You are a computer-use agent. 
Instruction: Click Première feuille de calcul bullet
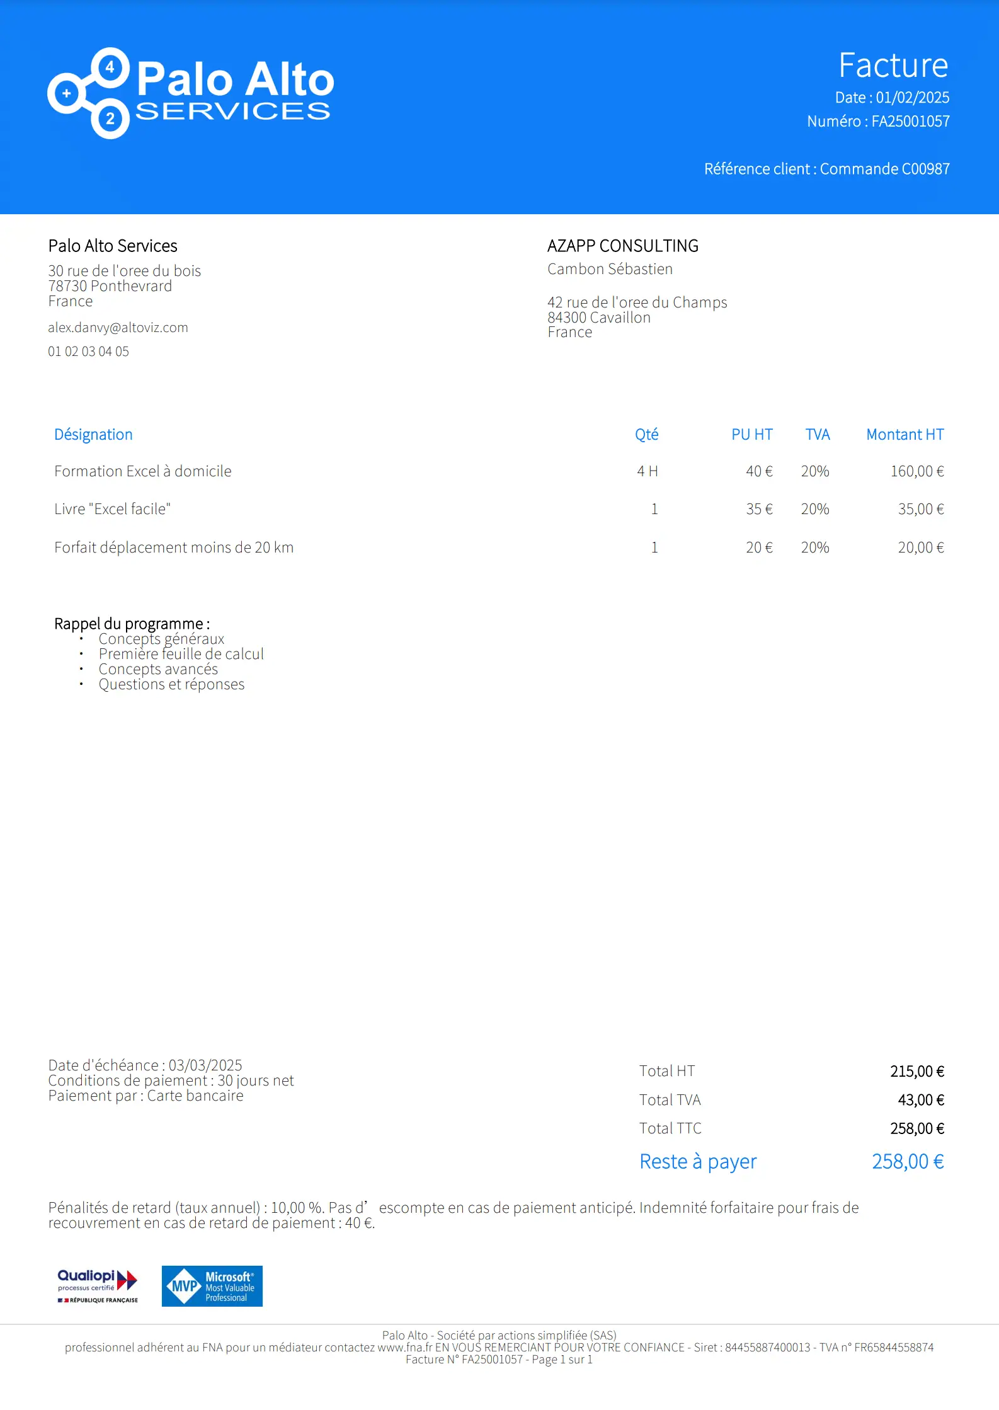[181, 654]
